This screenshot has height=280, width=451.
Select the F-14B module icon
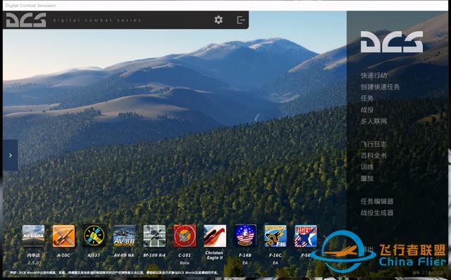(245, 236)
